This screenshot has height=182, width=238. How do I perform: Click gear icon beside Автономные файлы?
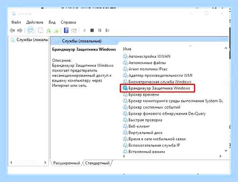click(125, 63)
